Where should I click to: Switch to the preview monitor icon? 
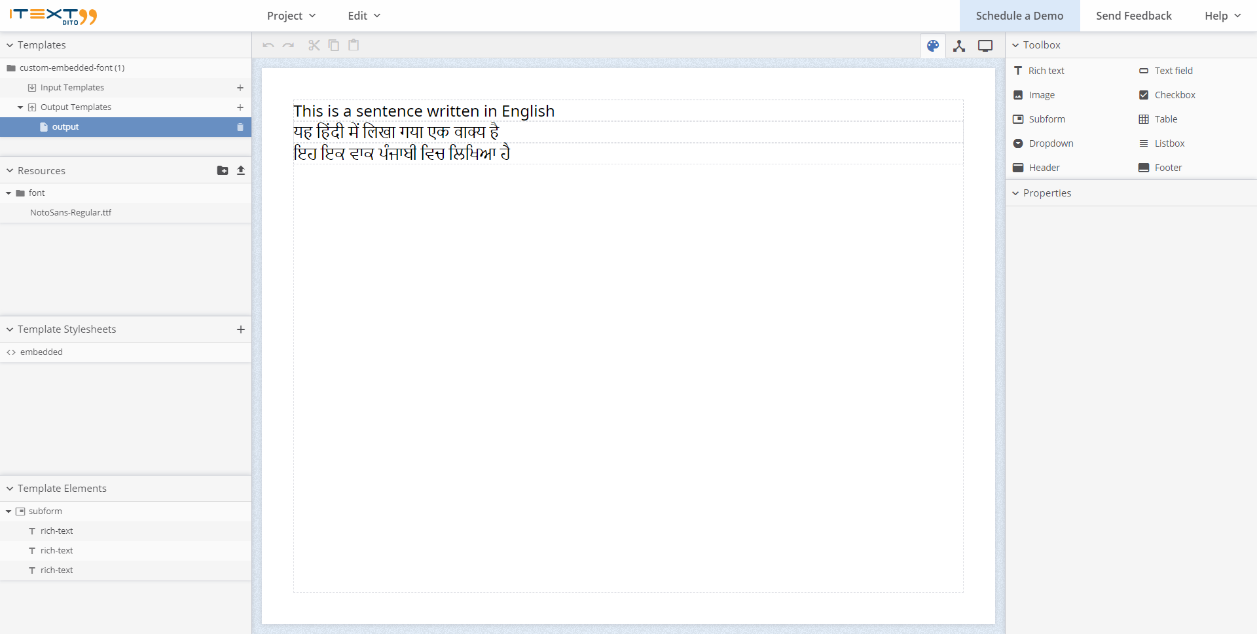[x=985, y=46]
